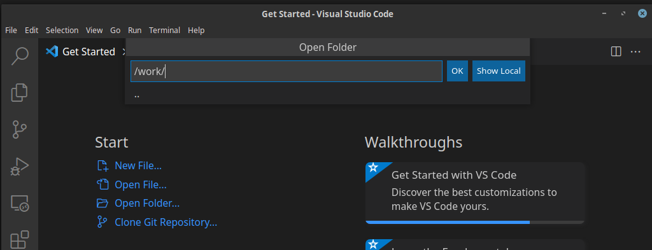Open the Source Control view icon
Viewport: 652px width, 250px height.
(x=19, y=130)
